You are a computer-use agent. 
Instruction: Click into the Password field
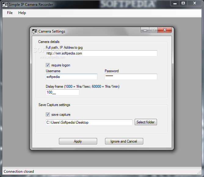131,77
